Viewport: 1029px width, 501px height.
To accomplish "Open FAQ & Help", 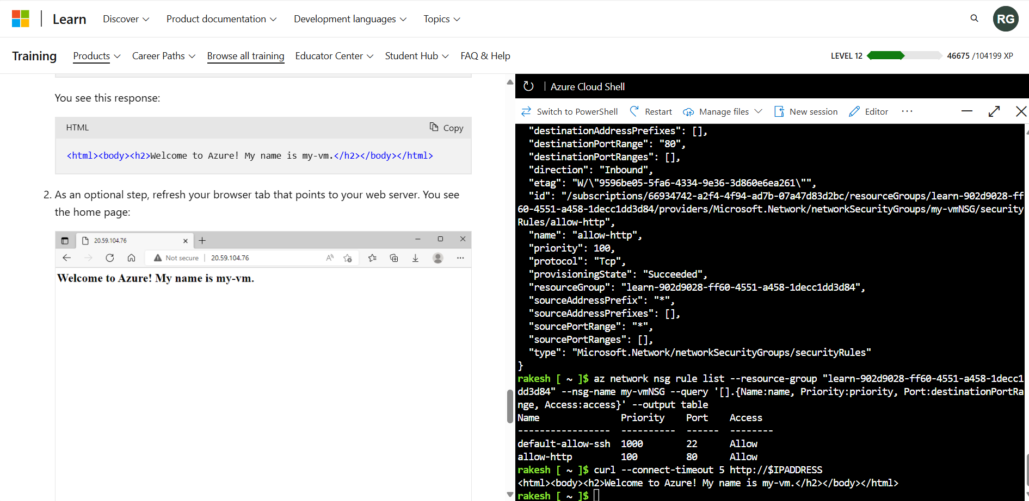I will (x=485, y=56).
